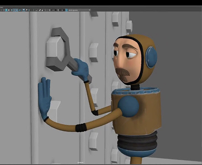Toggle screen space ambient occlusion icon
Viewport: 202px width, 165px height.
pyautogui.click(x=24, y=10)
